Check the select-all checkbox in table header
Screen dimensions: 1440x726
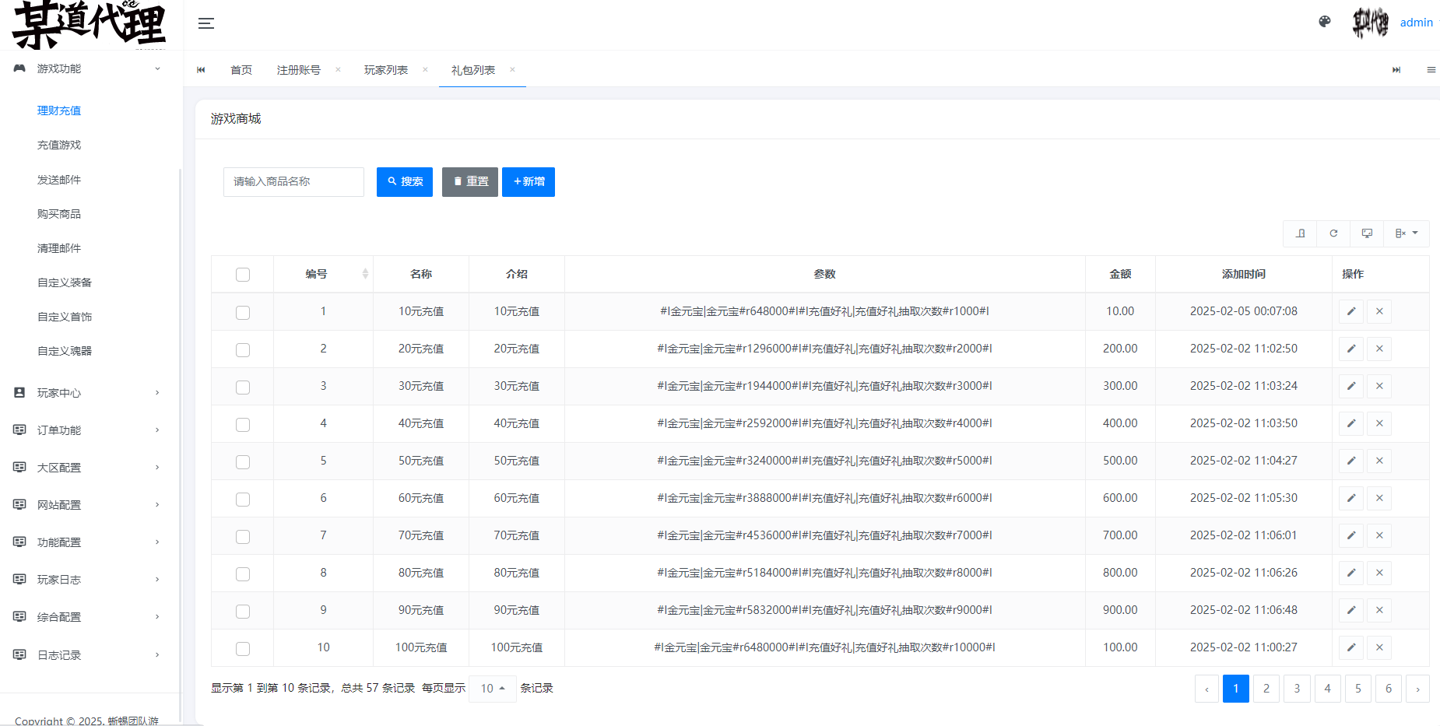click(243, 275)
